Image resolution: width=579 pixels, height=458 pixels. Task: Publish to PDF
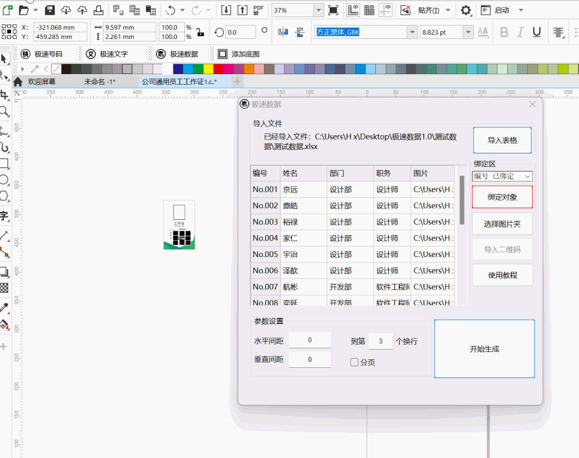[258, 10]
